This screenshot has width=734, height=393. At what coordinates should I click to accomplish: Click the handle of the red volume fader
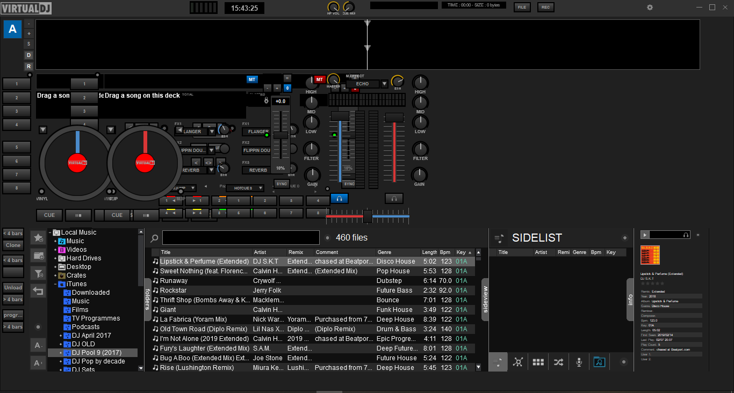pyautogui.click(x=394, y=118)
